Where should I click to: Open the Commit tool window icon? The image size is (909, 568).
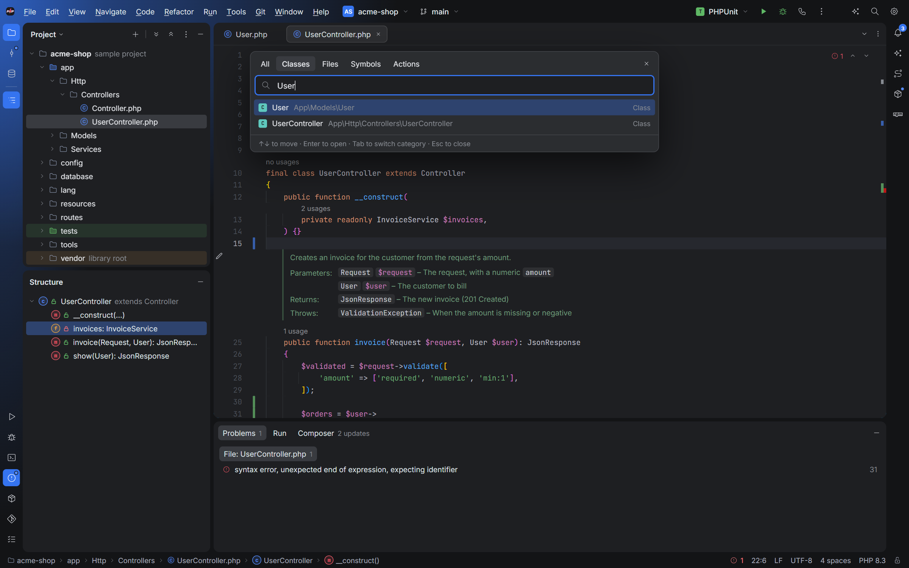[11, 53]
